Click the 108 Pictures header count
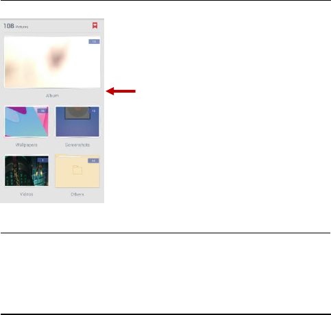331x315 pixels. (x=16, y=26)
